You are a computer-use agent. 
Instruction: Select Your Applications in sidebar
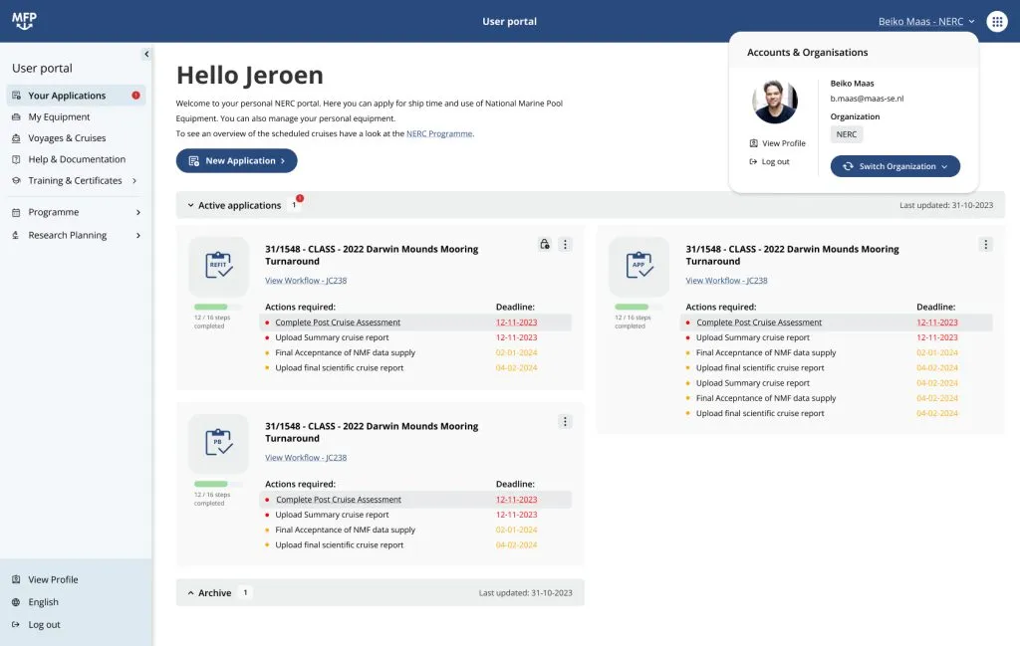76,96
